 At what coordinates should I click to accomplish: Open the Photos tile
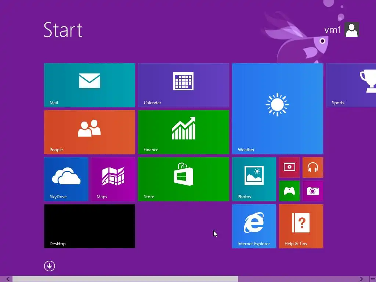pos(254,179)
